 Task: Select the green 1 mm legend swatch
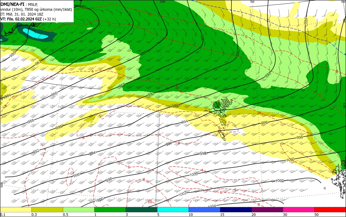[x=110, y=210]
